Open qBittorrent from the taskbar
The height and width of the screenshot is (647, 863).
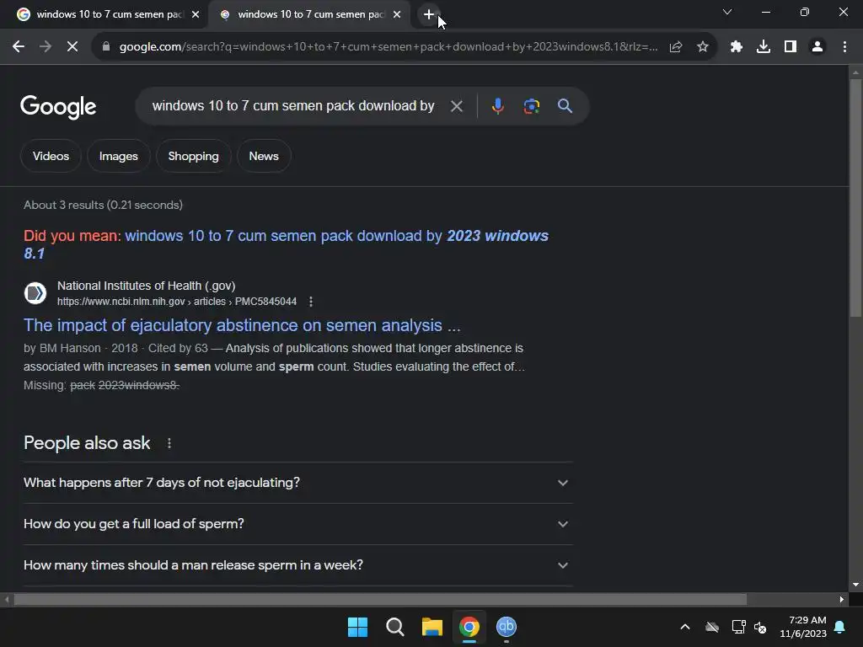coord(507,627)
